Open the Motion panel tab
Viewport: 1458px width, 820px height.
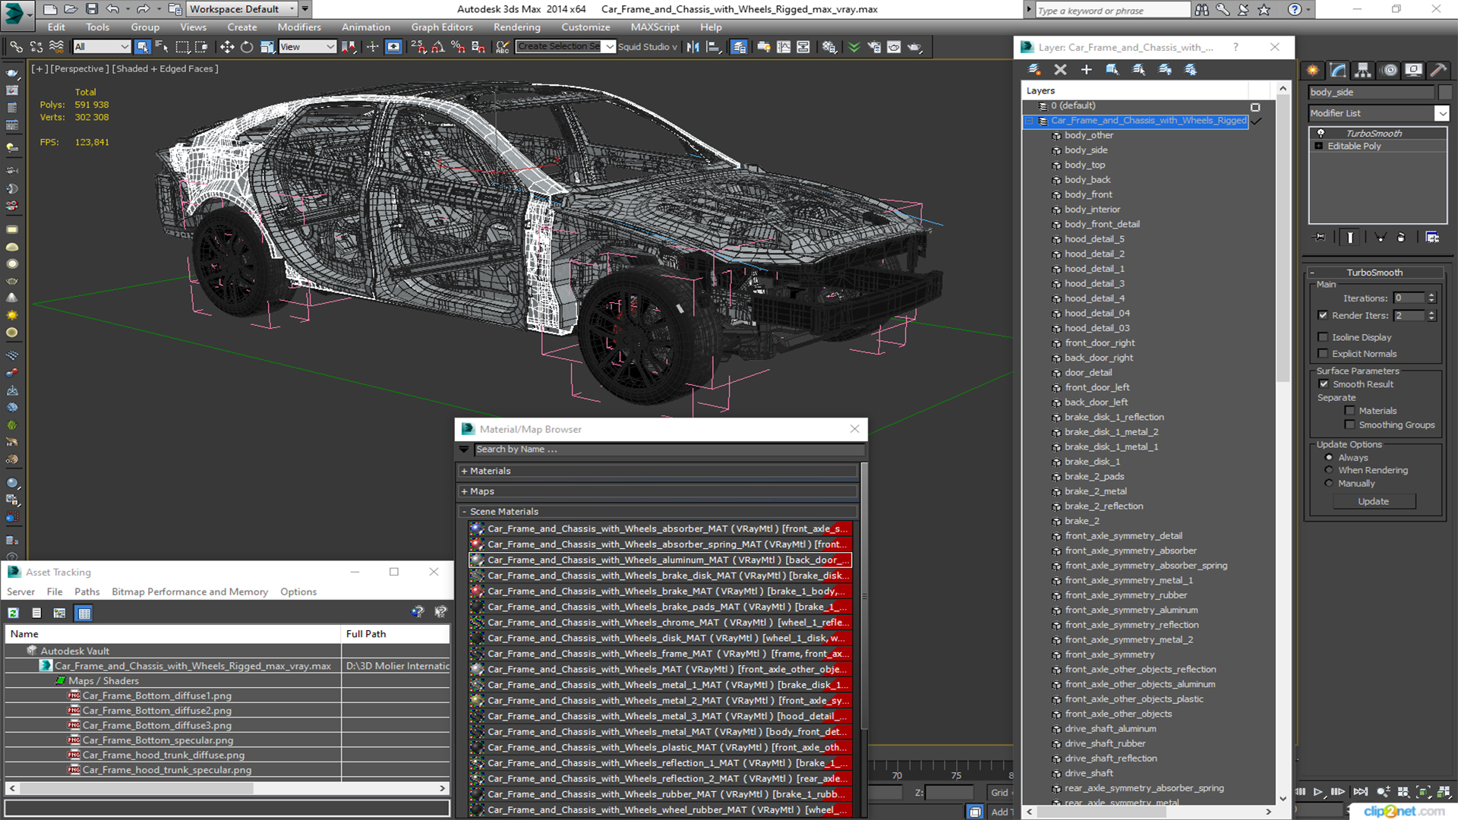coord(1390,70)
